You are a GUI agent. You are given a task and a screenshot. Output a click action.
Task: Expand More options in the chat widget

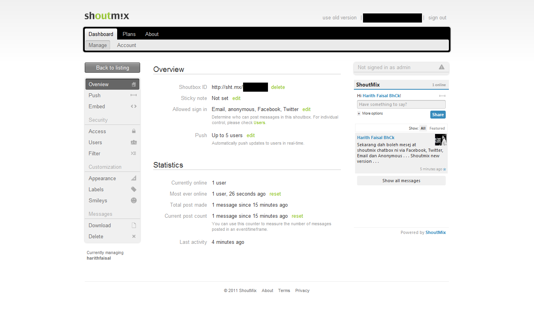(370, 113)
